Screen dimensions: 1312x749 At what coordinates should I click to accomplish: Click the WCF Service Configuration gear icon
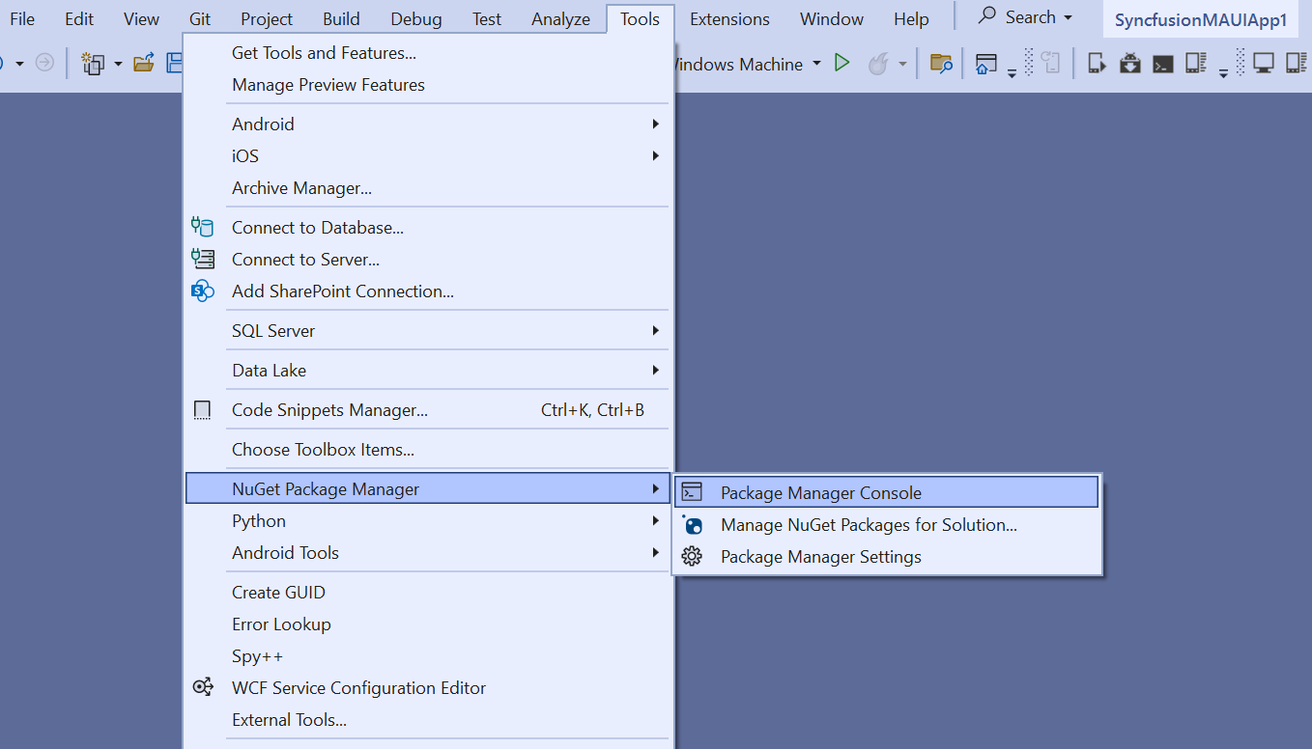pos(202,687)
